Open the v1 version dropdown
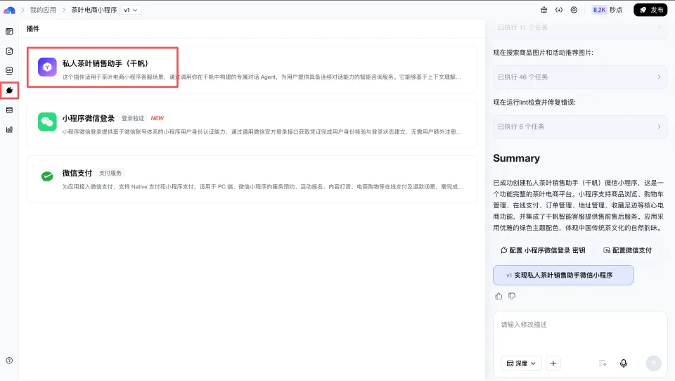The height and width of the screenshot is (381, 675). (x=131, y=10)
